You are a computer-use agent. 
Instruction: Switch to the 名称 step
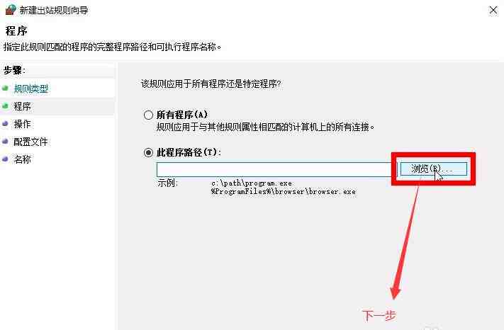coord(22,159)
